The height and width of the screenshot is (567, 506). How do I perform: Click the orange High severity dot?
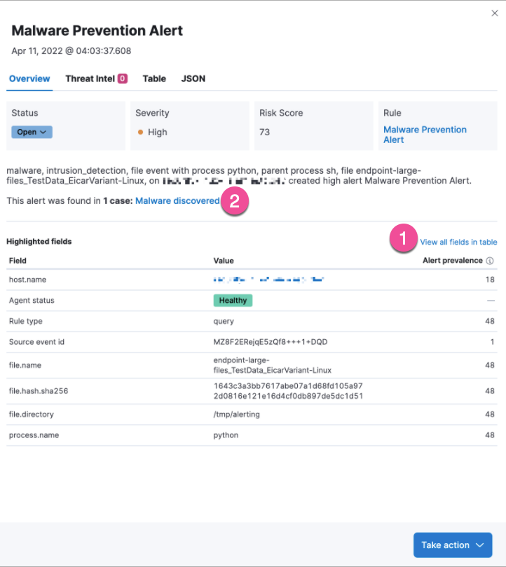[x=141, y=132]
